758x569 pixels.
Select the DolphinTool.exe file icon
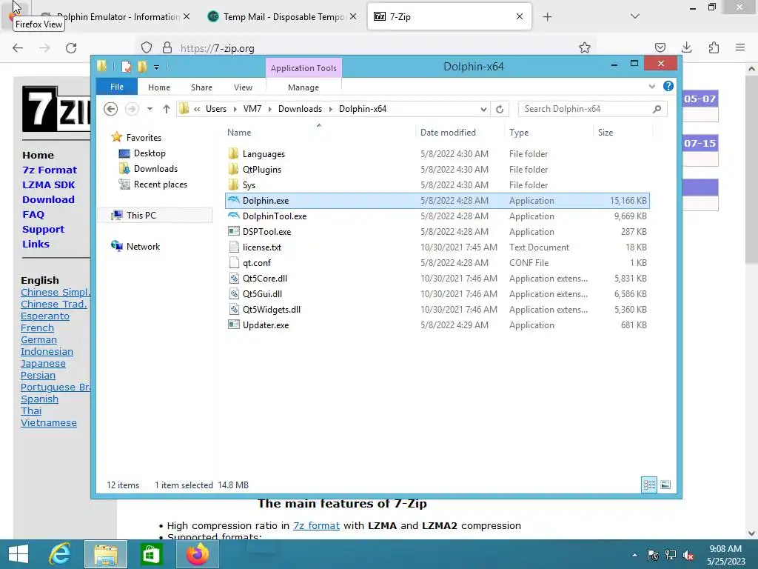(234, 216)
